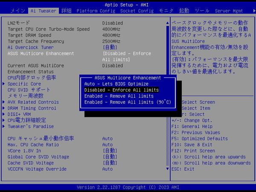This screenshot has height=192, width=256.
Task: Click the scrollbar down arrow
Action: pyautogui.click(x=168, y=169)
